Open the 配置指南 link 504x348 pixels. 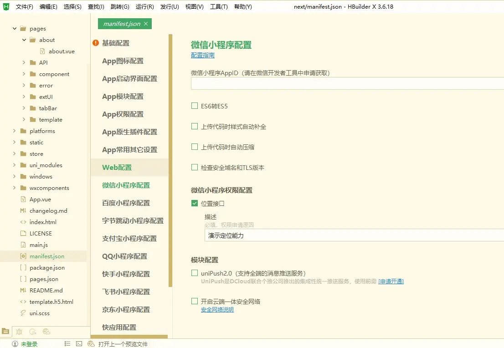(202, 55)
